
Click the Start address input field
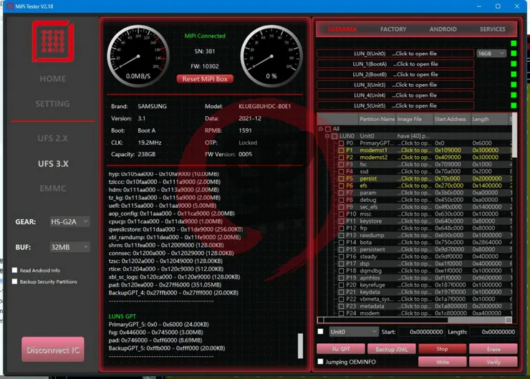tap(421, 332)
